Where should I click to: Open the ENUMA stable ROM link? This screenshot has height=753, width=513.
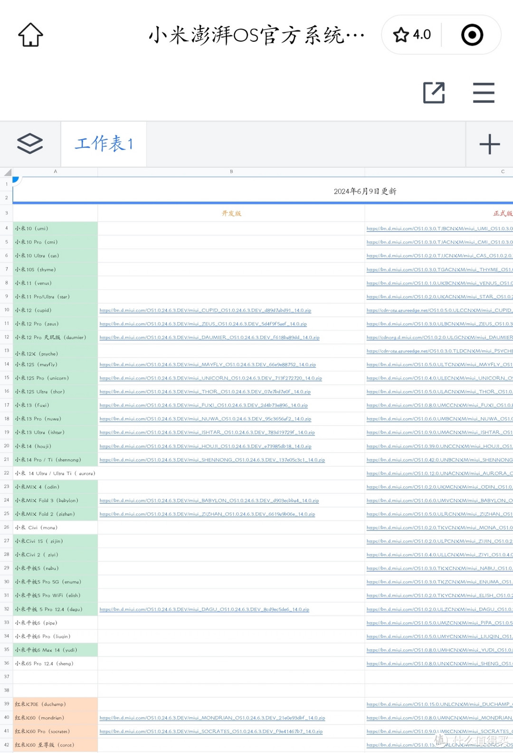tap(439, 582)
